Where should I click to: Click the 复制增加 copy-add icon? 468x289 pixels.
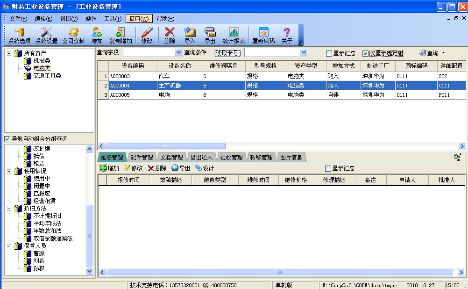pos(121,36)
